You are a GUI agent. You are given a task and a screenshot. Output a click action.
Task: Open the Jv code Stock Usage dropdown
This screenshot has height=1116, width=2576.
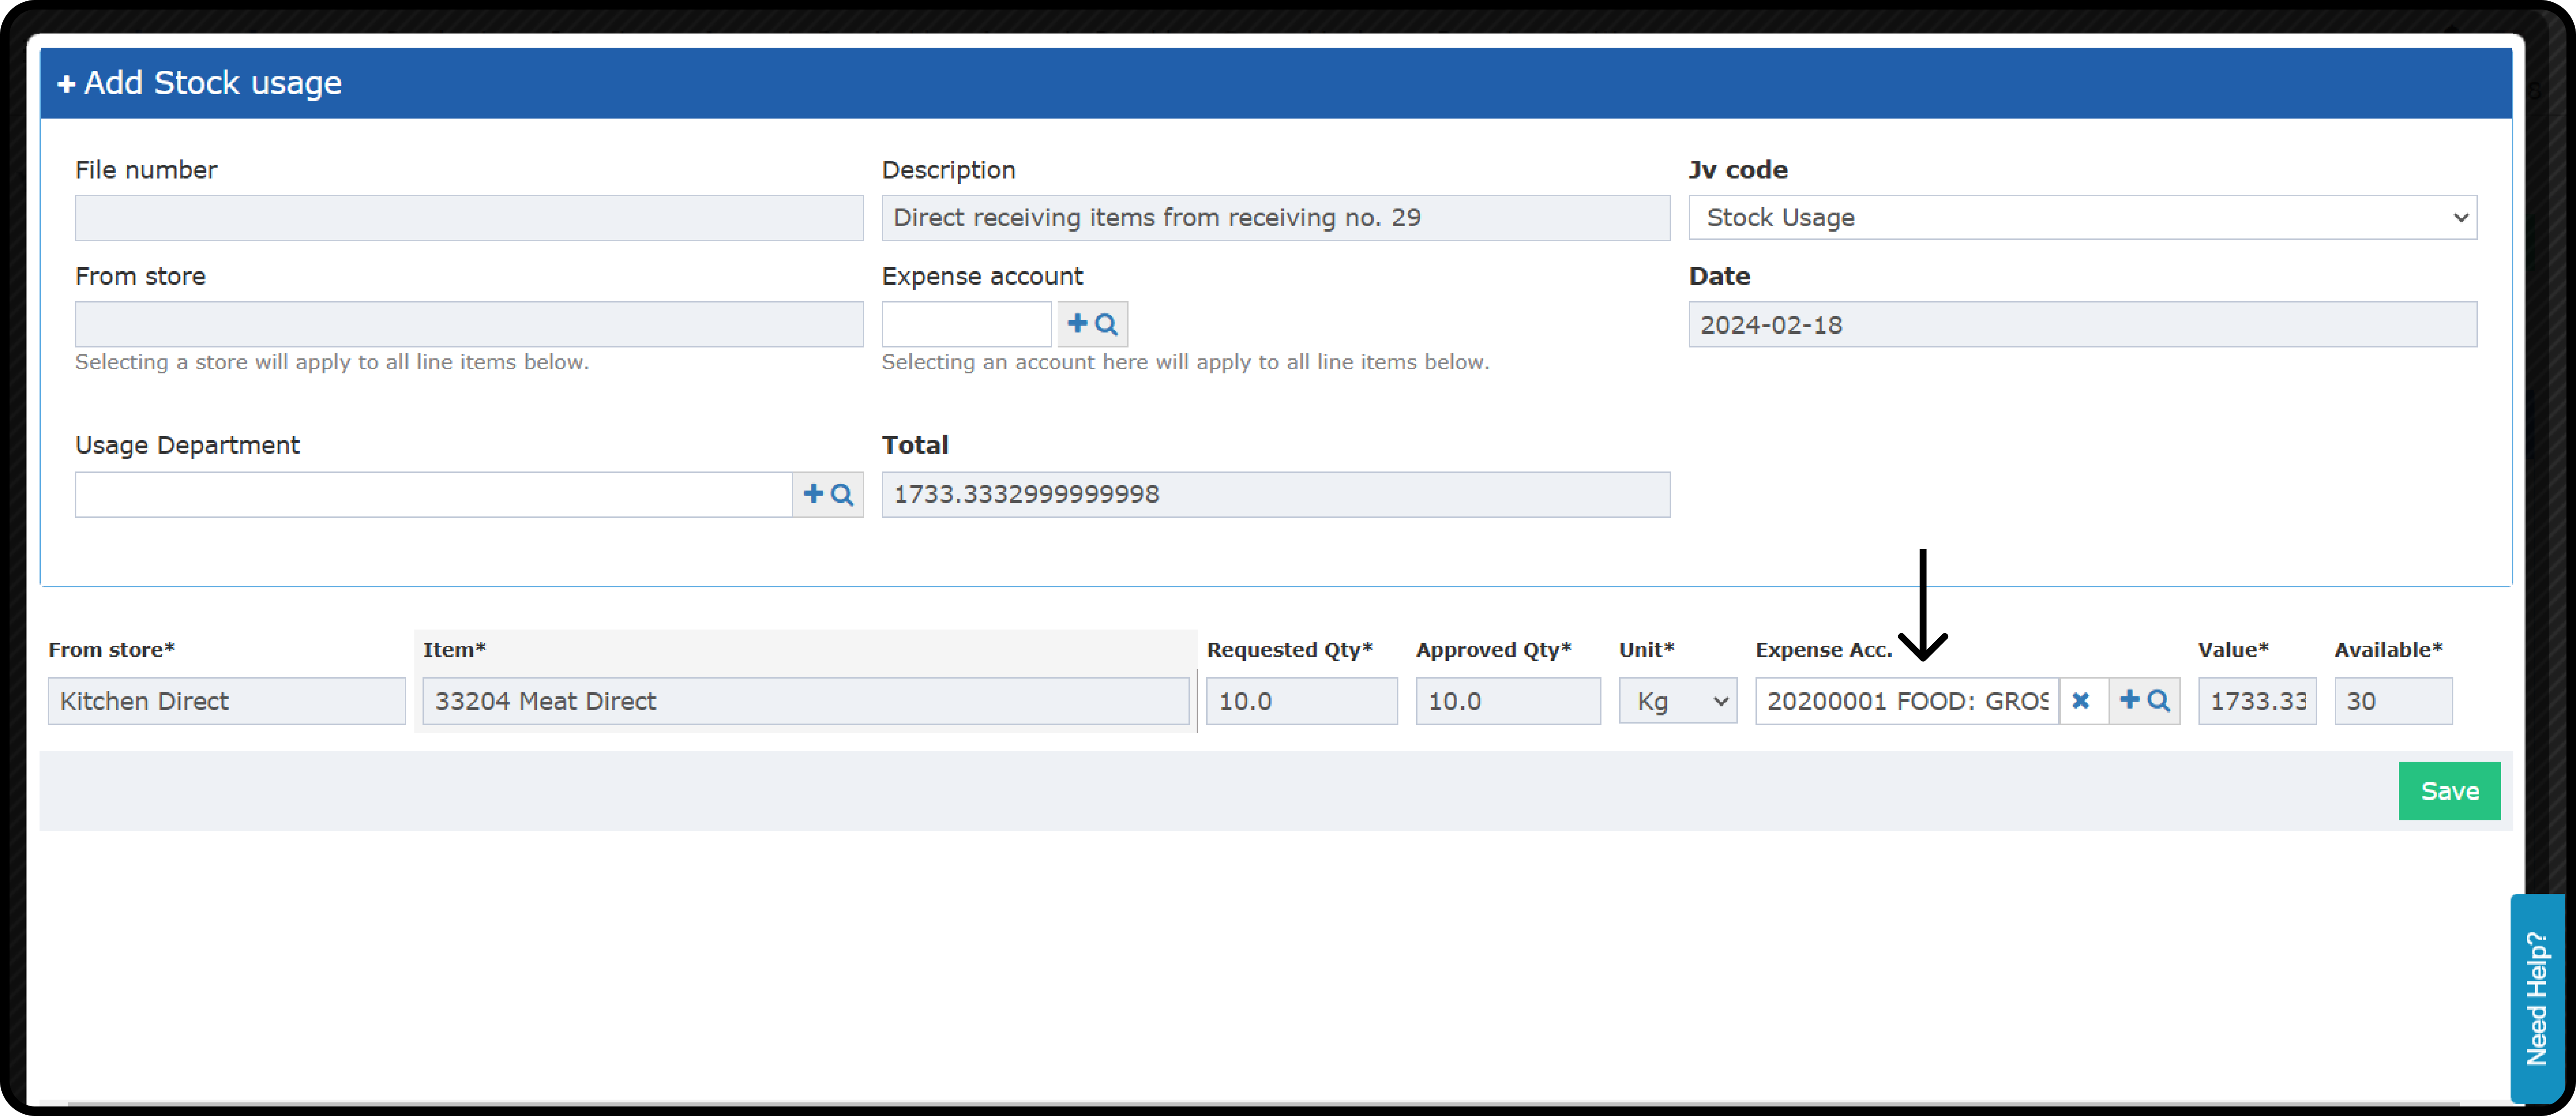point(2082,217)
